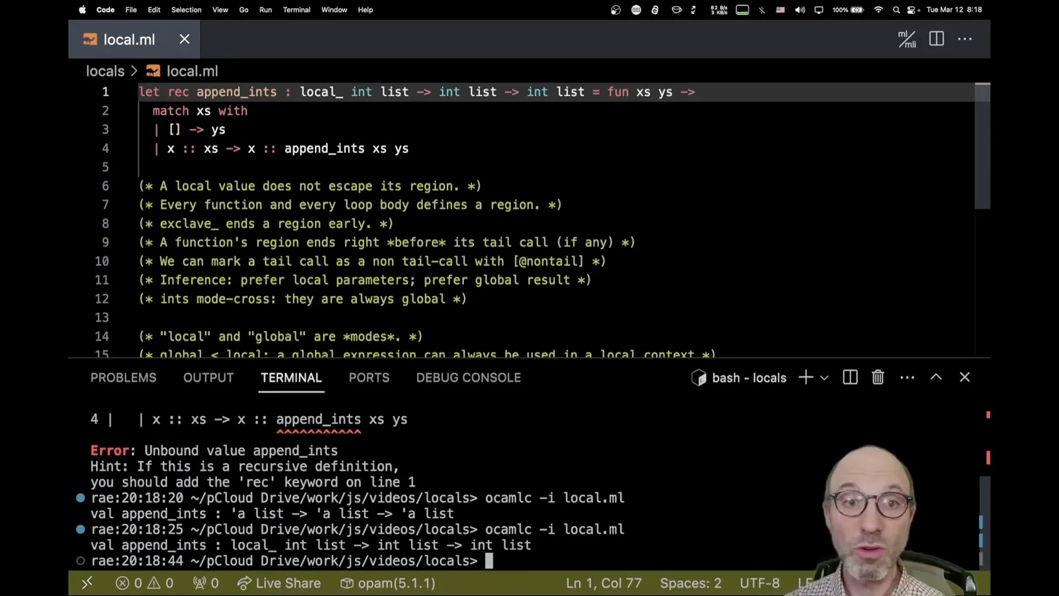Open the Terminal menu in menu bar
This screenshot has width=1059, height=596.
click(297, 10)
